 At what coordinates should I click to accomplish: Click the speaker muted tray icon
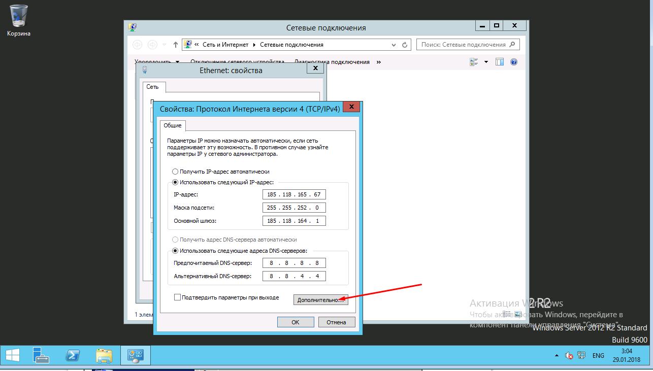click(569, 356)
